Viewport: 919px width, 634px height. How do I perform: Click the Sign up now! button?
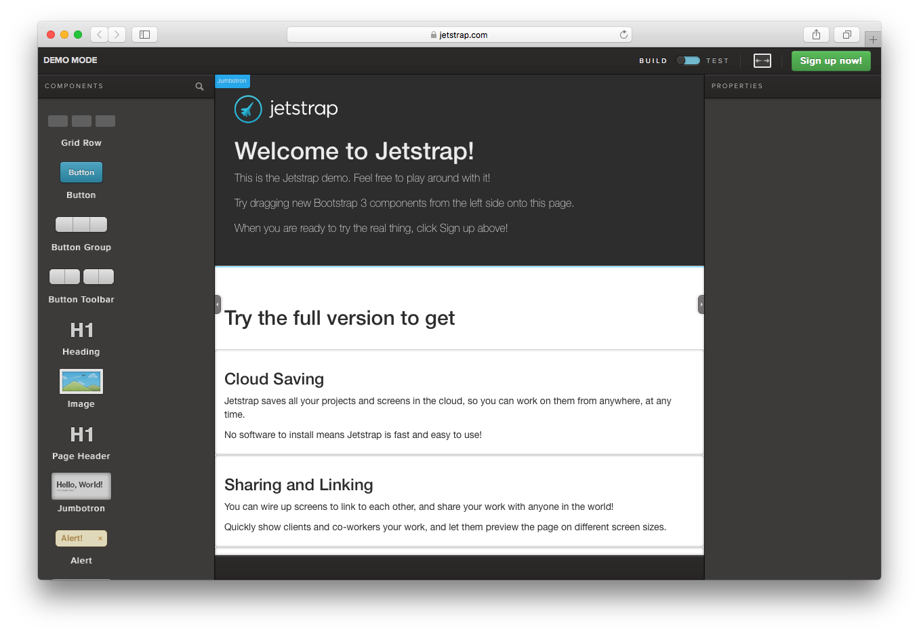click(x=831, y=60)
